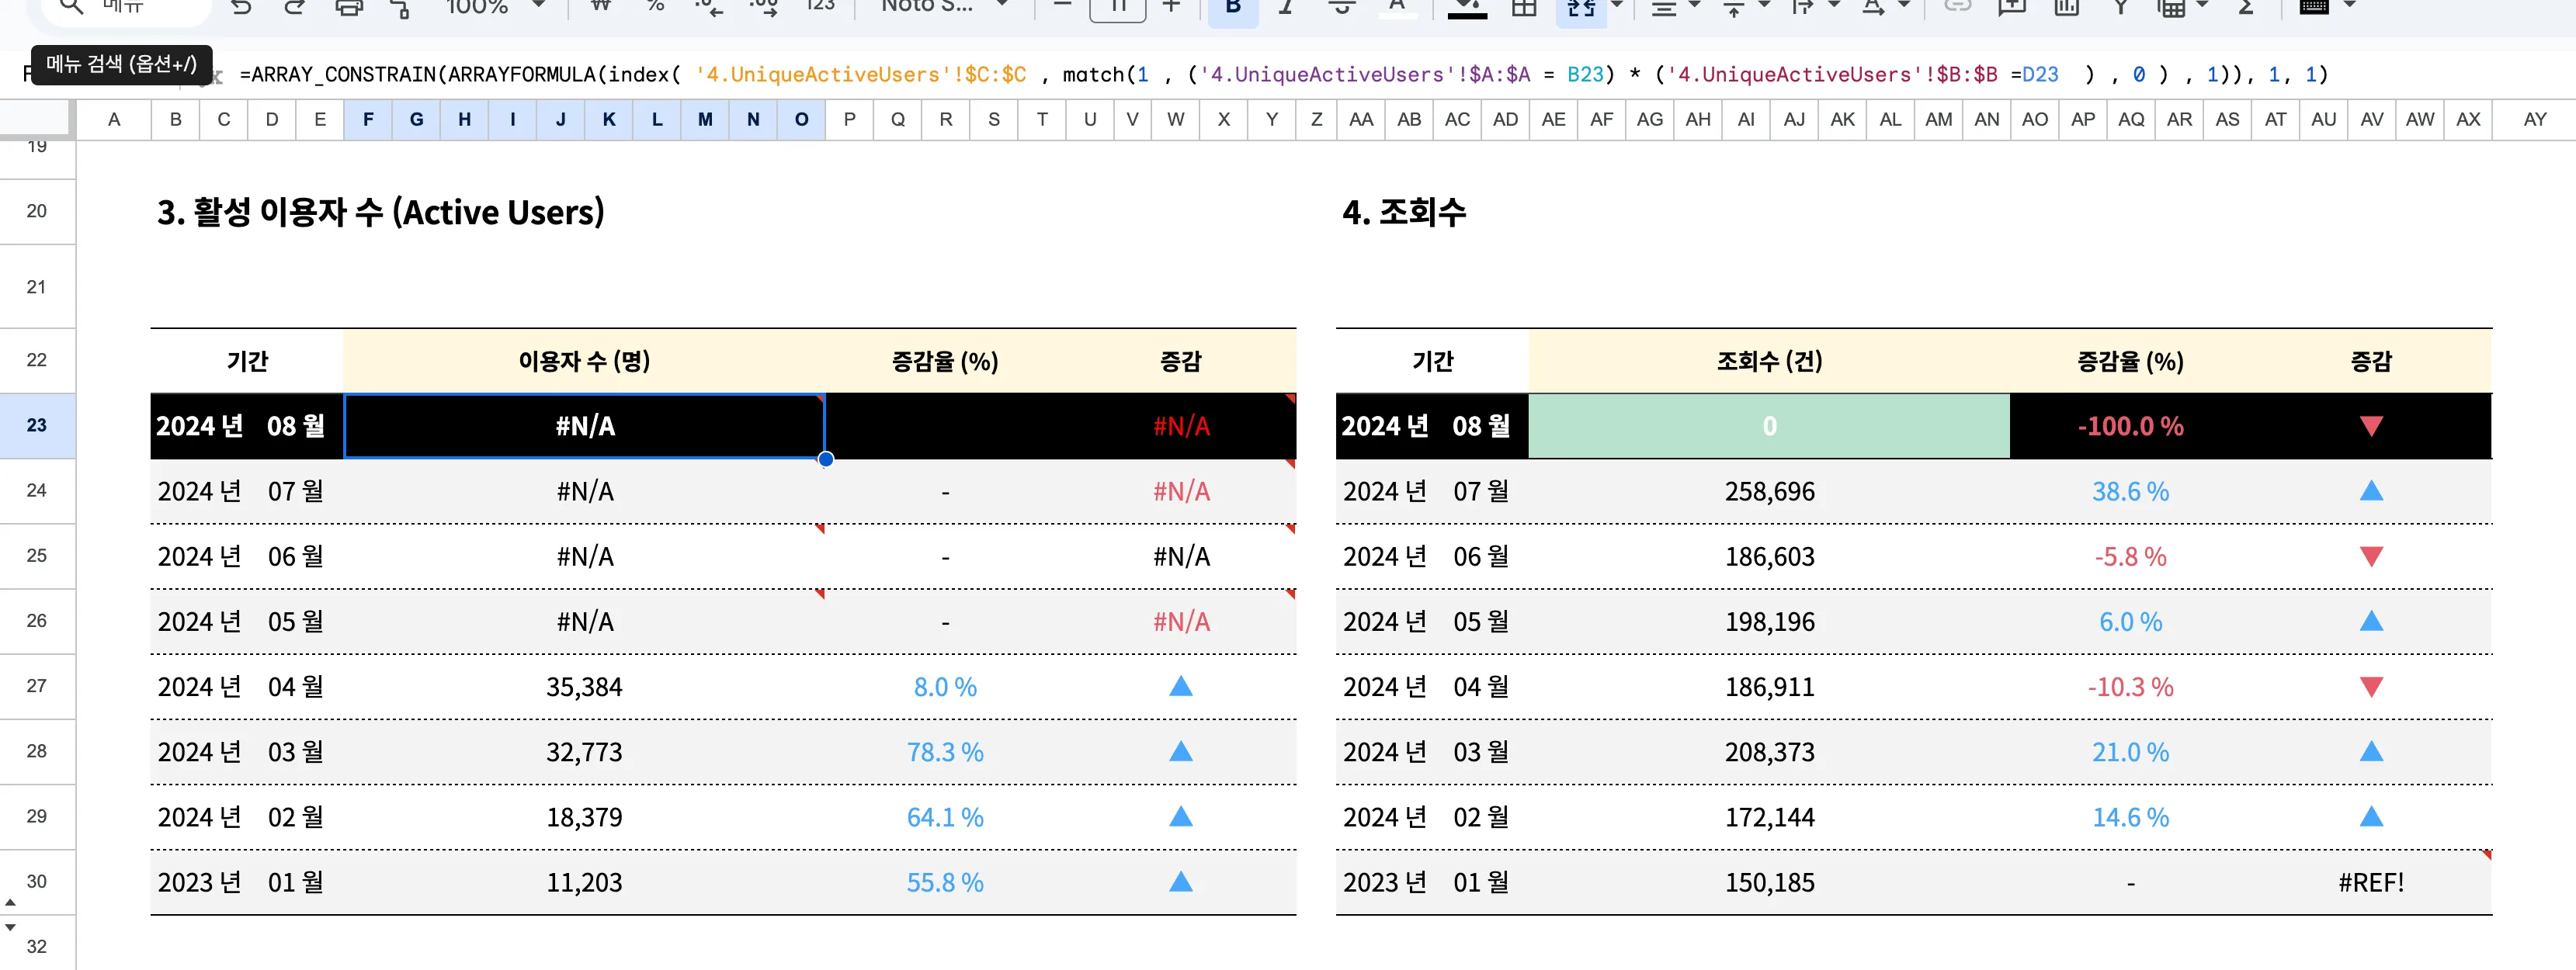2576x970 pixels.
Task: Select the 186,603 views cell
Action: (x=1769, y=557)
